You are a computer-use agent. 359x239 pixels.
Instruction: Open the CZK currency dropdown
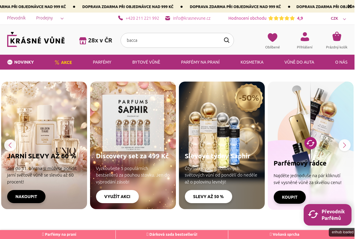338,19
